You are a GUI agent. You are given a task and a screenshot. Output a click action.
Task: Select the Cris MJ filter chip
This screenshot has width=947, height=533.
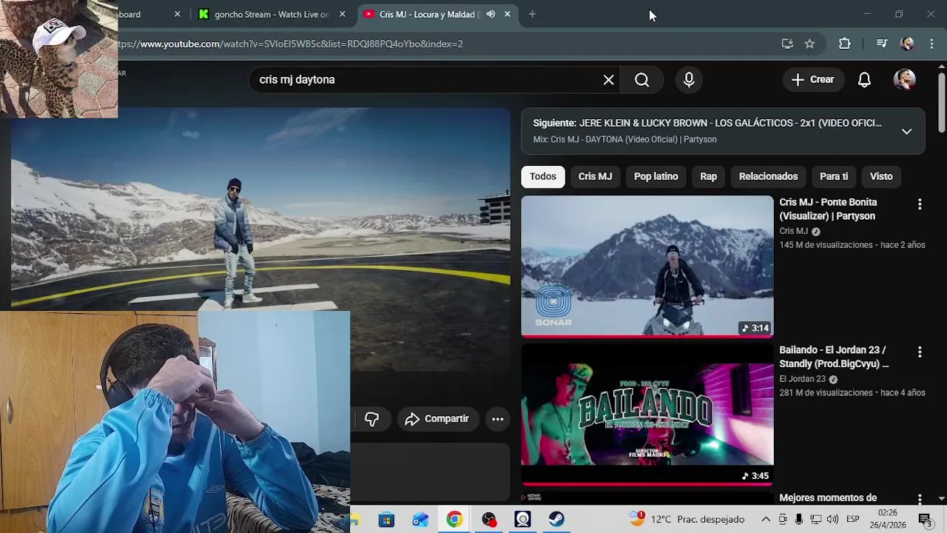[595, 176]
